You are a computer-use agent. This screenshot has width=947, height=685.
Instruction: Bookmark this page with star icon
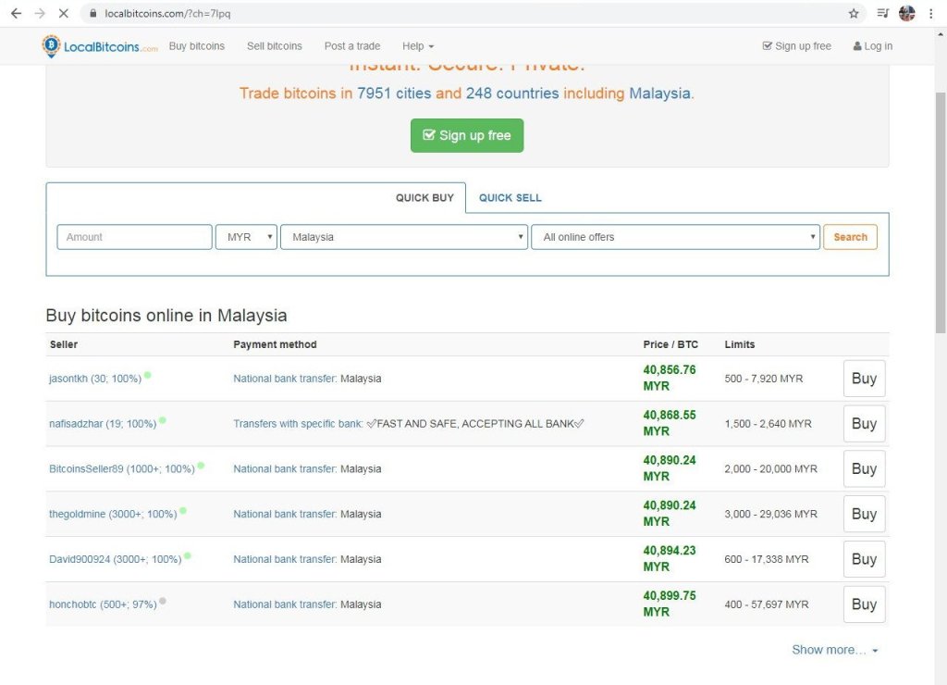point(854,14)
